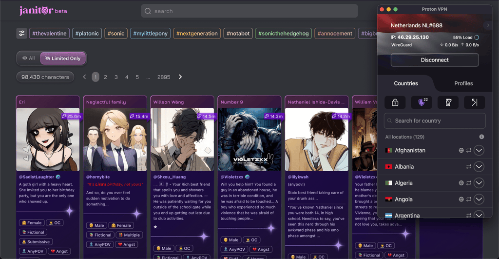This screenshot has height=259, width=499.
Task: Click the P2P arrows icon for Angola
Action: pos(469,199)
